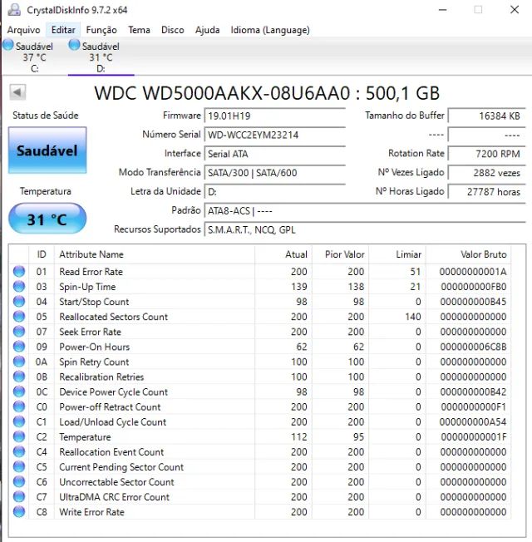
Task: Click the status icon for Current Pending Sector Count
Action: click(19, 466)
